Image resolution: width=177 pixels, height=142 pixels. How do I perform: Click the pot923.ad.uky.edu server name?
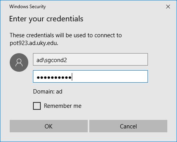click(34, 43)
